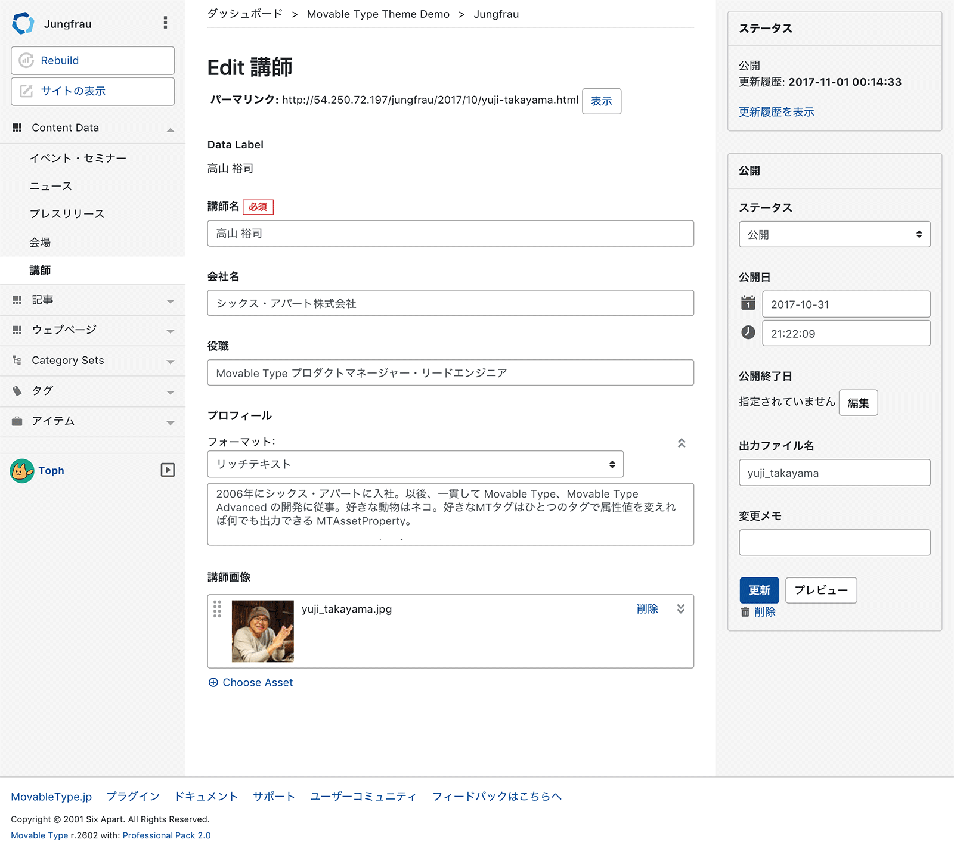Click the Jungfrau site logo icon
This screenshot has width=954, height=867.
[23, 23]
